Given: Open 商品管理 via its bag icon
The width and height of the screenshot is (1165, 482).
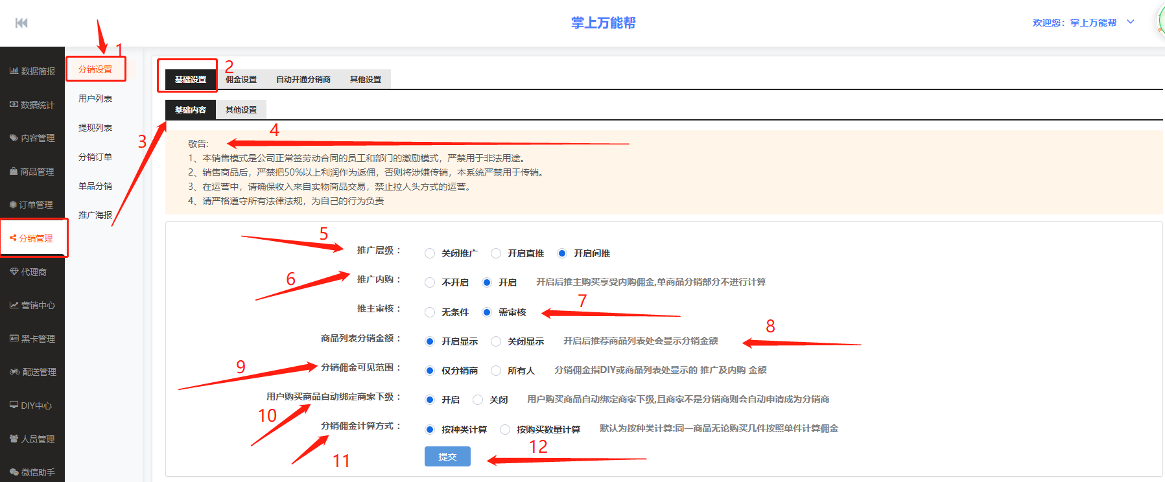Looking at the screenshot, I should 14,172.
